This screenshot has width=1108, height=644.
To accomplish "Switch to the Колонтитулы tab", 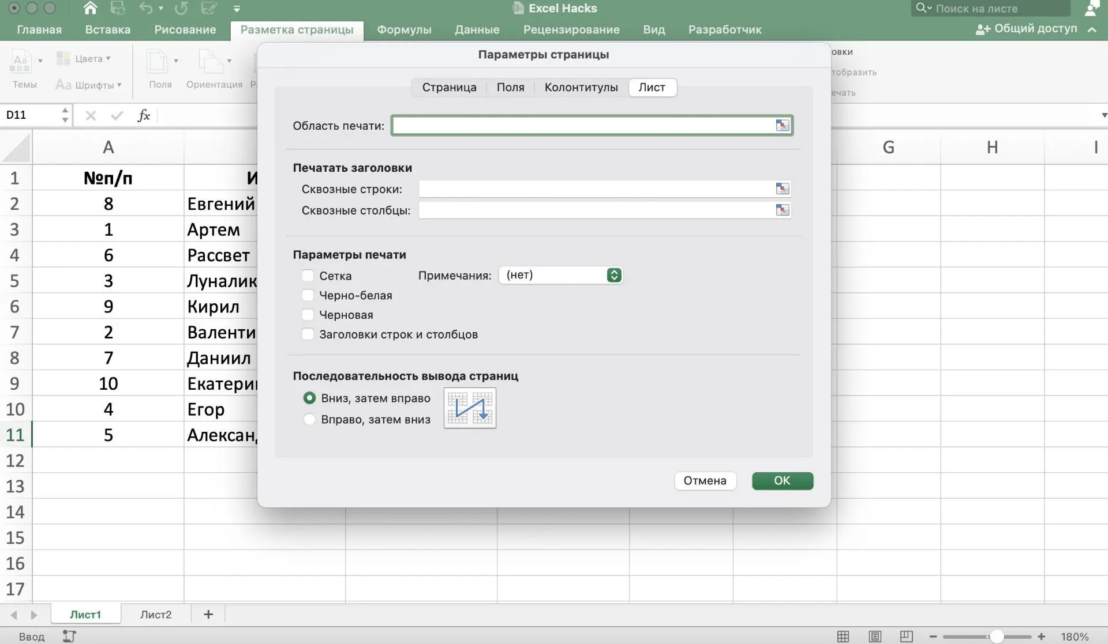I will [x=581, y=87].
